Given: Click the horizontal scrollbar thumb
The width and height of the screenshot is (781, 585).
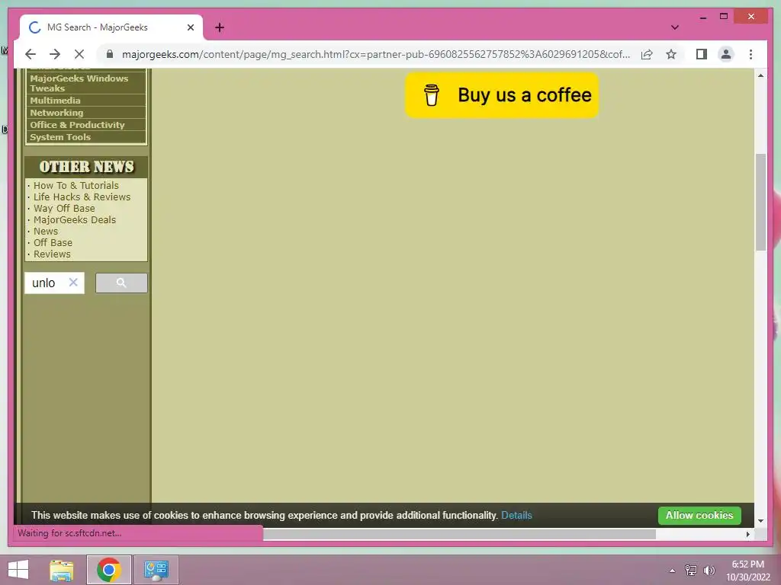Looking at the screenshot, I should [x=458, y=534].
